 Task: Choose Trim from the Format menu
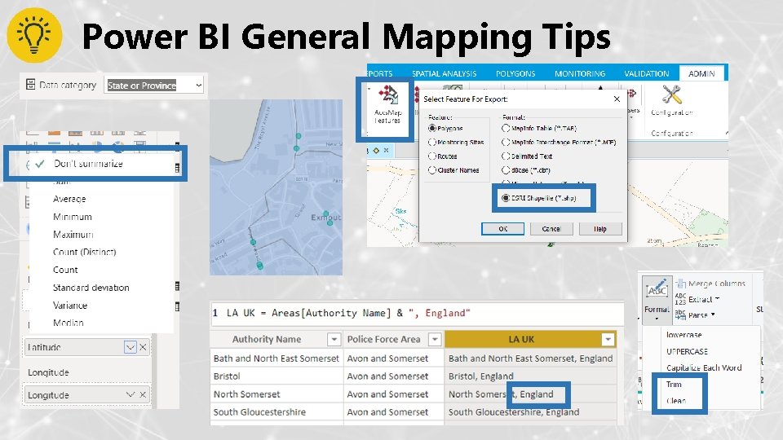pos(674,384)
